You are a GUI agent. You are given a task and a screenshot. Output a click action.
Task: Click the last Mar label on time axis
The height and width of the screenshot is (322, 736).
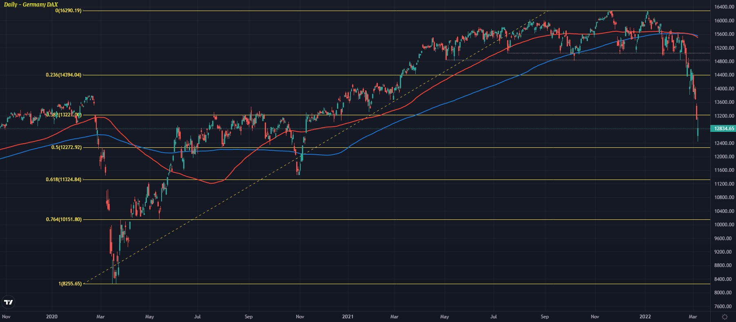point(693,317)
